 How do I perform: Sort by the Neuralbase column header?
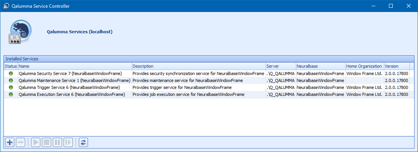(x=321, y=66)
